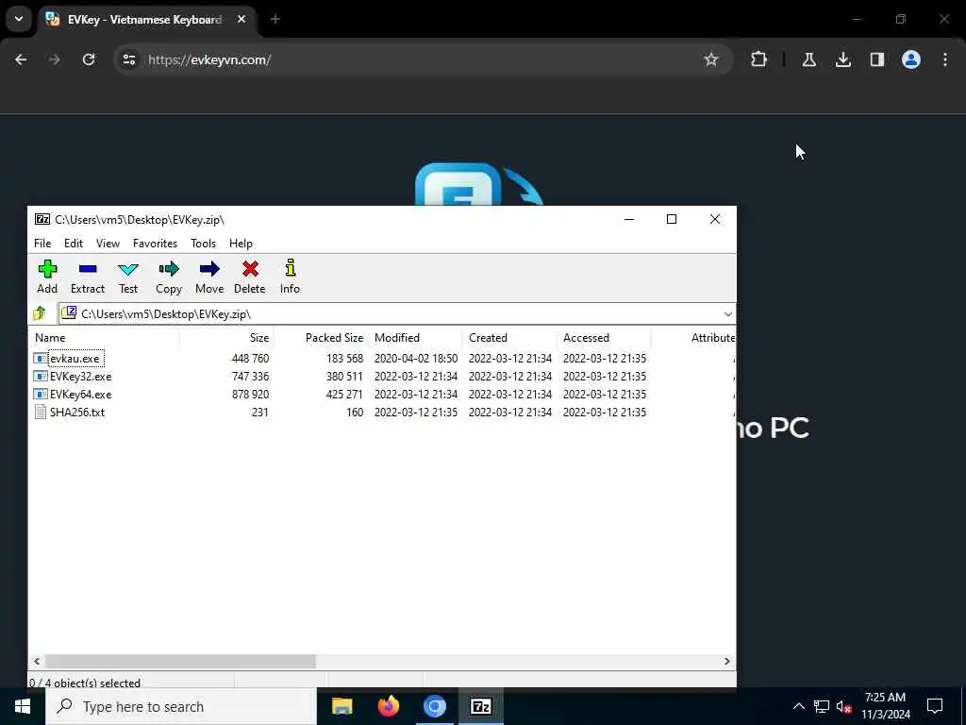The height and width of the screenshot is (725, 966).
Task: Sort by Name column header
Action: 104,338
